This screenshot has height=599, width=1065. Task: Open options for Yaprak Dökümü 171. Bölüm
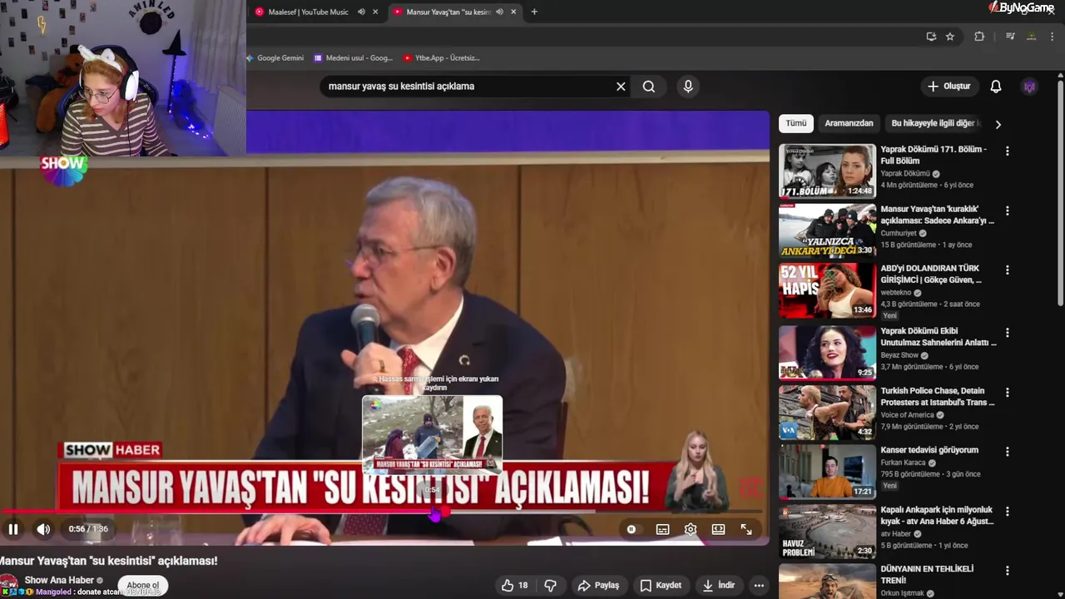tap(1008, 151)
